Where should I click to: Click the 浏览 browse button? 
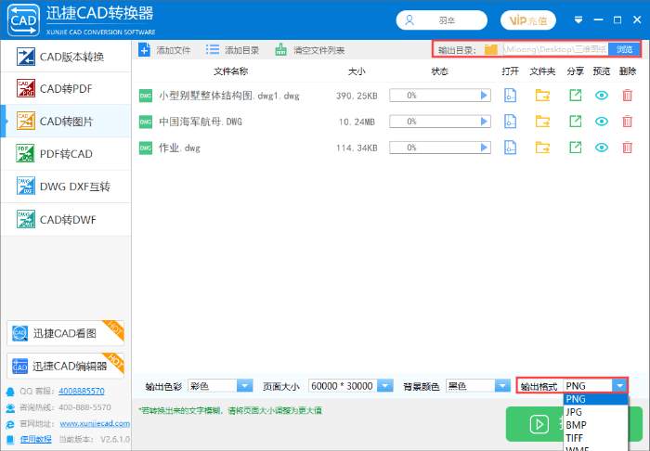624,49
